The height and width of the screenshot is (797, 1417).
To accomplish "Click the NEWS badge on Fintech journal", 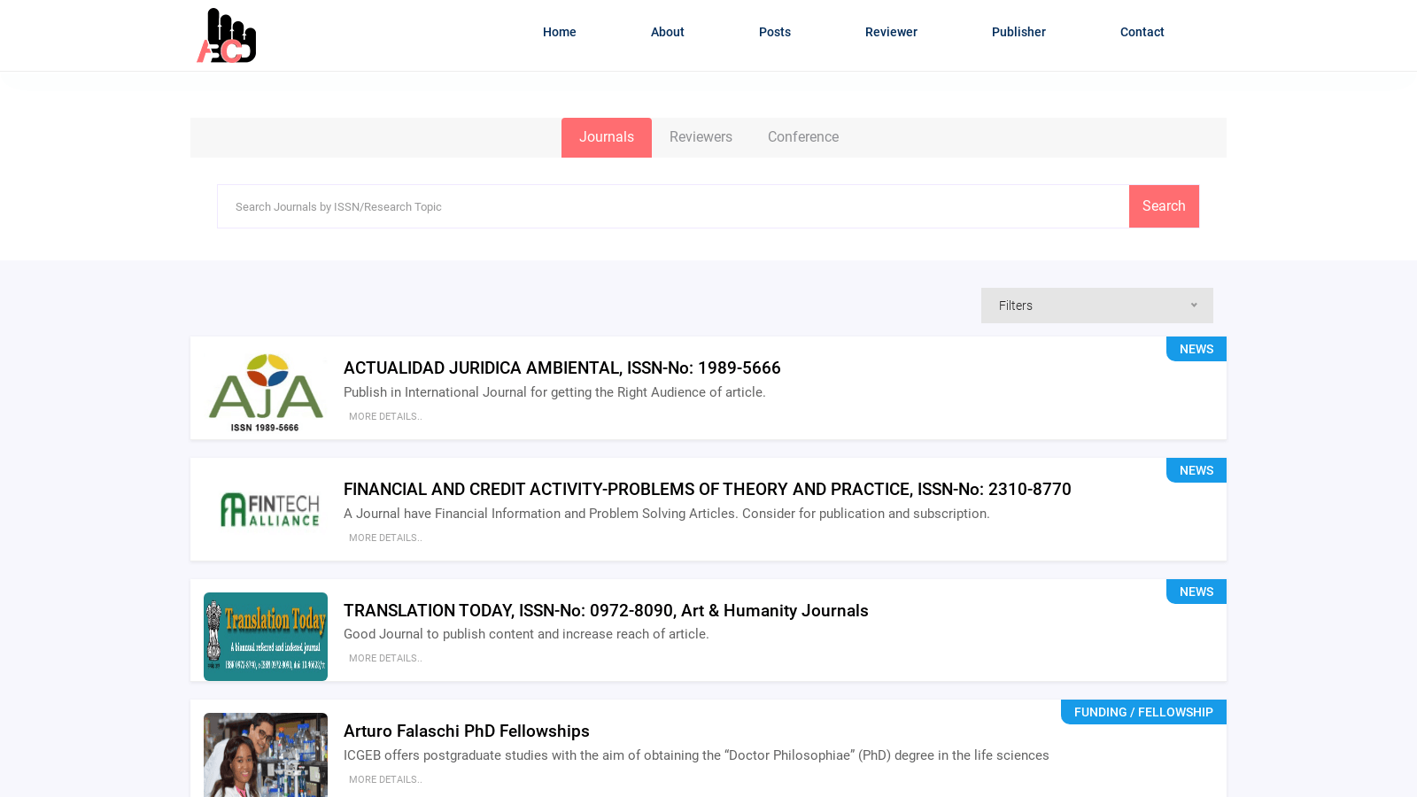I will [x=1196, y=470].
